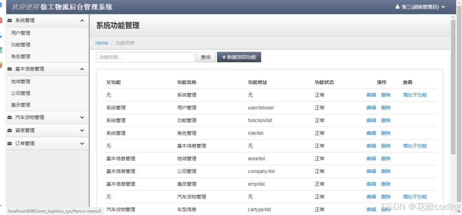Select the emp/list address cell

[256, 184]
